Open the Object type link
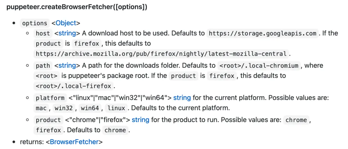 (x=66, y=23)
